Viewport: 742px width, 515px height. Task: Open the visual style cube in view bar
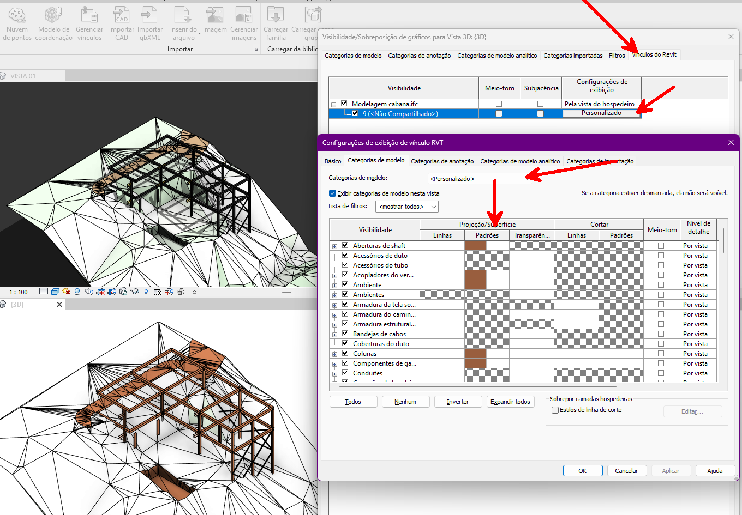click(54, 292)
